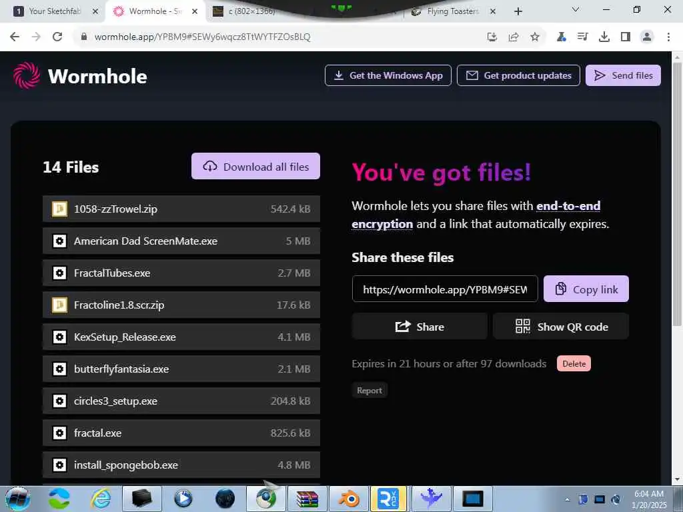683x512 pixels.
Task: Click the page vertical scrollbar thumb
Action: tap(677, 194)
